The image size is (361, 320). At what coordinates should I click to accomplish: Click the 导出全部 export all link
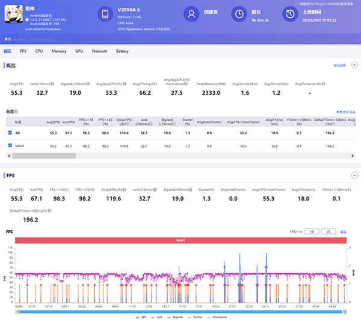(x=340, y=65)
